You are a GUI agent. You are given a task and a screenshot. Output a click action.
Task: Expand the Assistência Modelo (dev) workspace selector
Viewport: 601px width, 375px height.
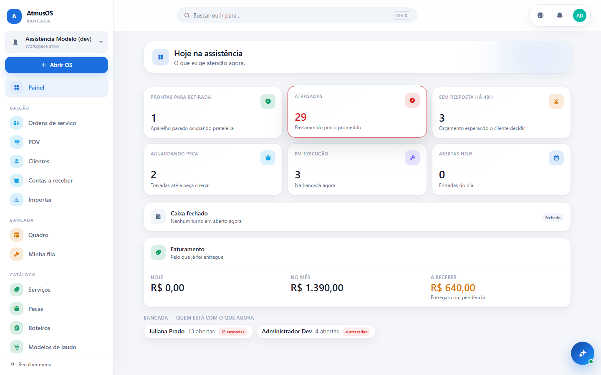[x=56, y=42]
